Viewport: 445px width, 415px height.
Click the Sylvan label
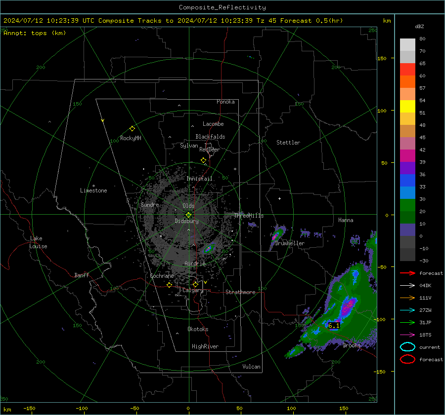coord(189,146)
